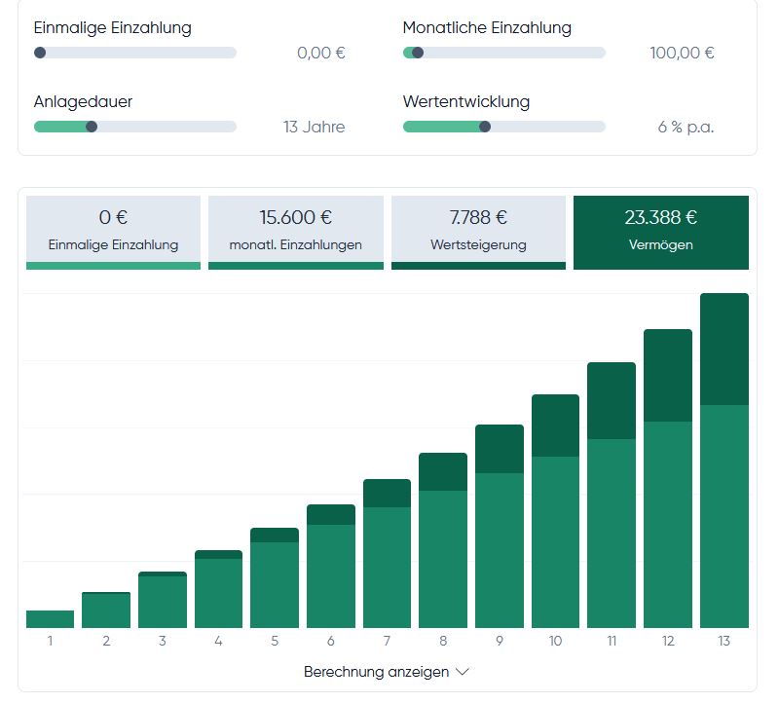Click the Einmalige Einzahlung slider handle
Image resolution: width=779 pixels, height=703 pixels.
coord(40,53)
